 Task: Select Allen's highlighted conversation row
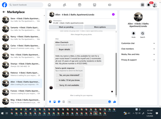pyautogui.click(x=22, y=83)
